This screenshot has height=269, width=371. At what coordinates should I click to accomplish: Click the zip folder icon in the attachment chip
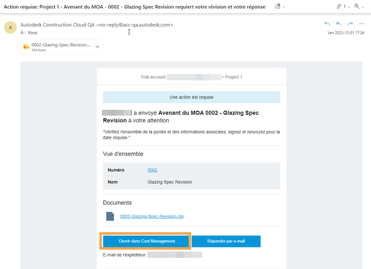click(26, 47)
